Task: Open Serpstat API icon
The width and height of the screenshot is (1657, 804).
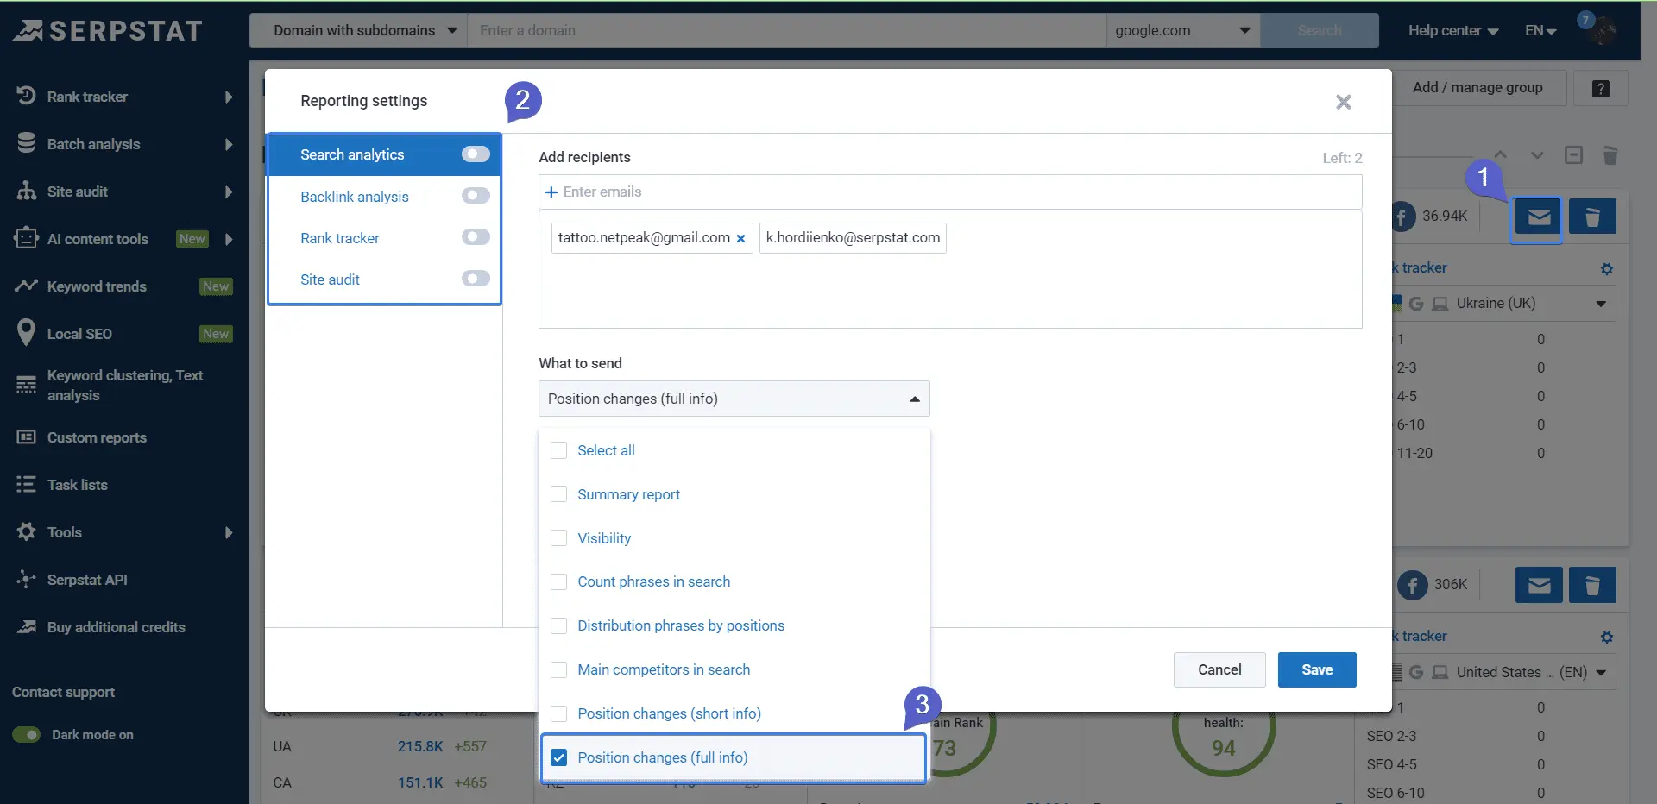Action: tap(26, 579)
